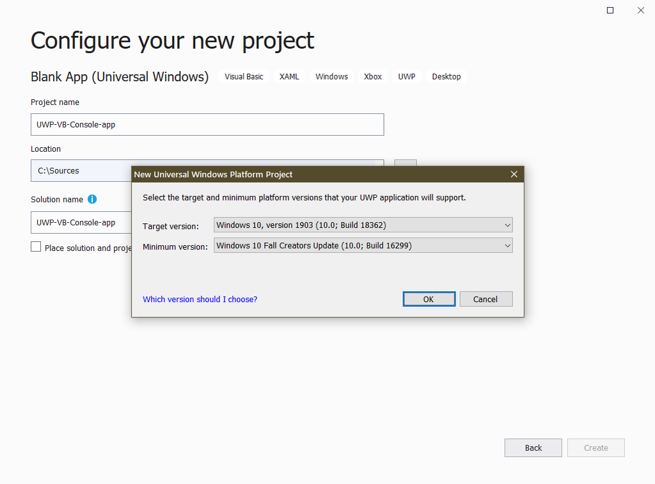Open the Minimum version dropdown
This screenshot has width=655, height=484.
(x=363, y=245)
